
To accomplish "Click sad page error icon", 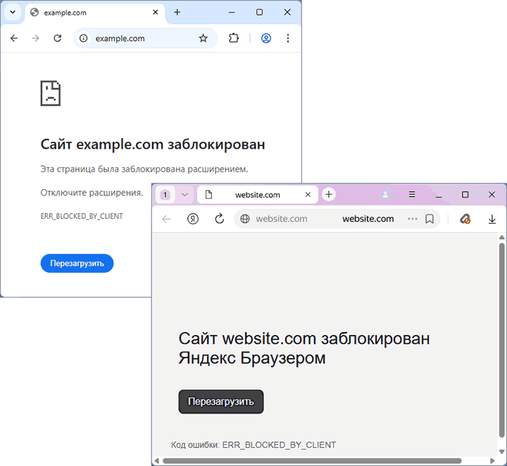I will 51,93.
